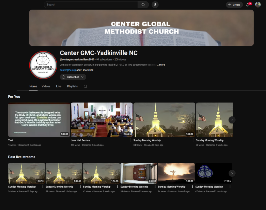The height and width of the screenshot is (210, 266).
Task: Open options for 34-views 1 month ago stream
Action: click(x=192, y=186)
